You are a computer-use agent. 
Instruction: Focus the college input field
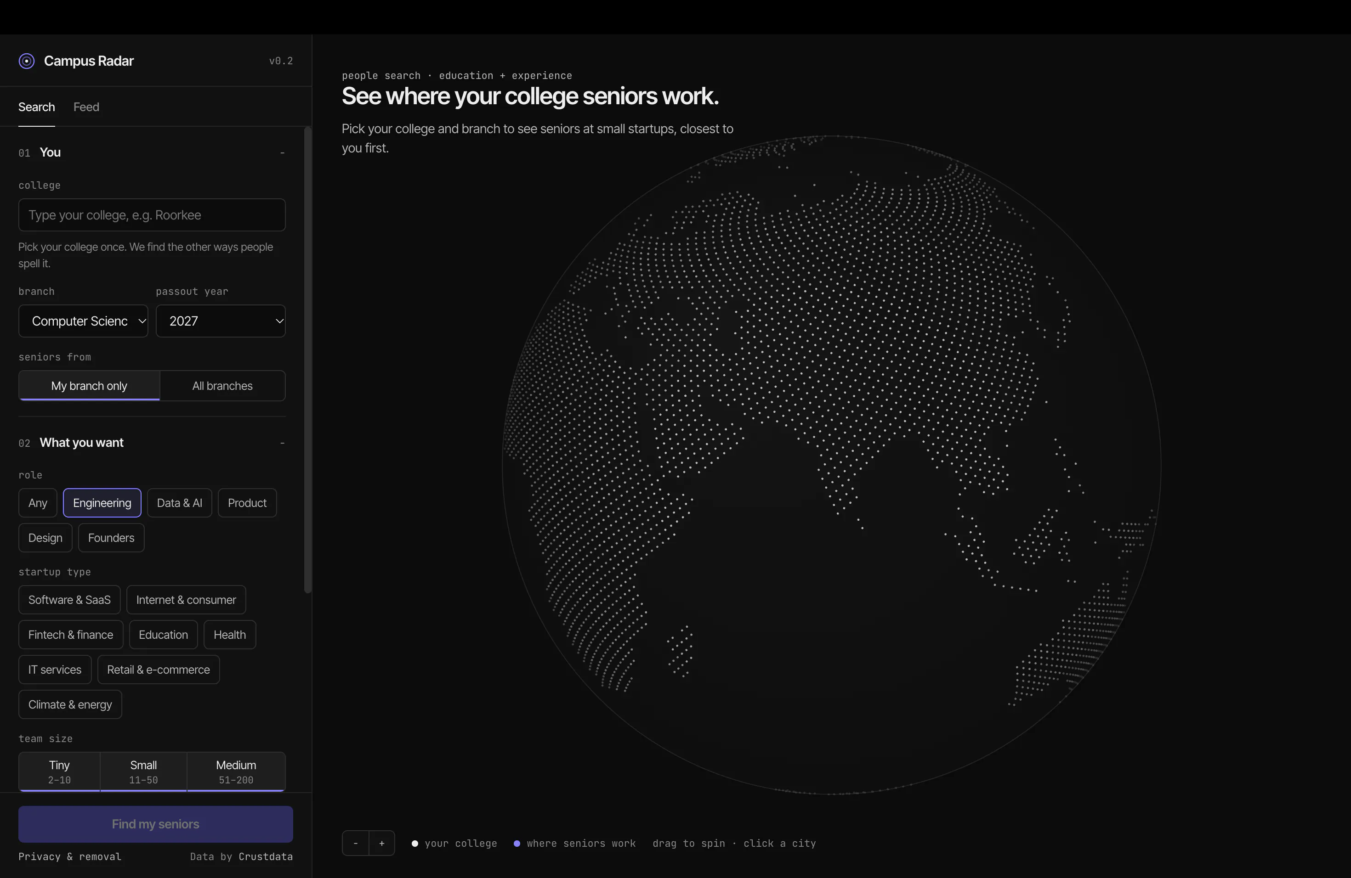pos(152,215)
